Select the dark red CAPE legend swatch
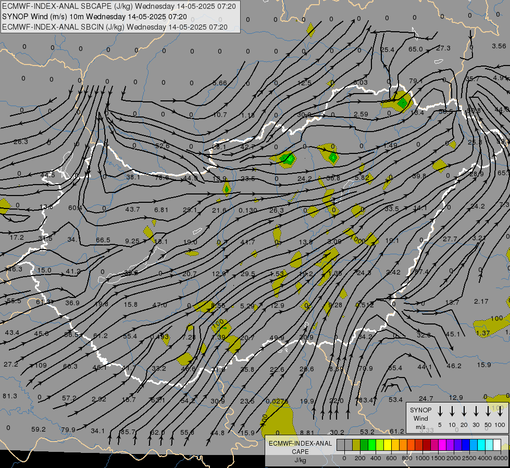510x468 pixels. 427,445
